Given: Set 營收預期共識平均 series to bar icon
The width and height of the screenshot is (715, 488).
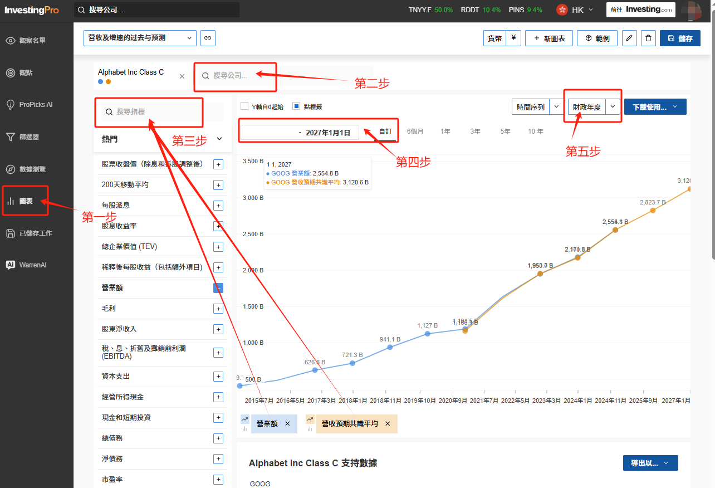Looking at the screenshot, I should (x=310, y=429).
